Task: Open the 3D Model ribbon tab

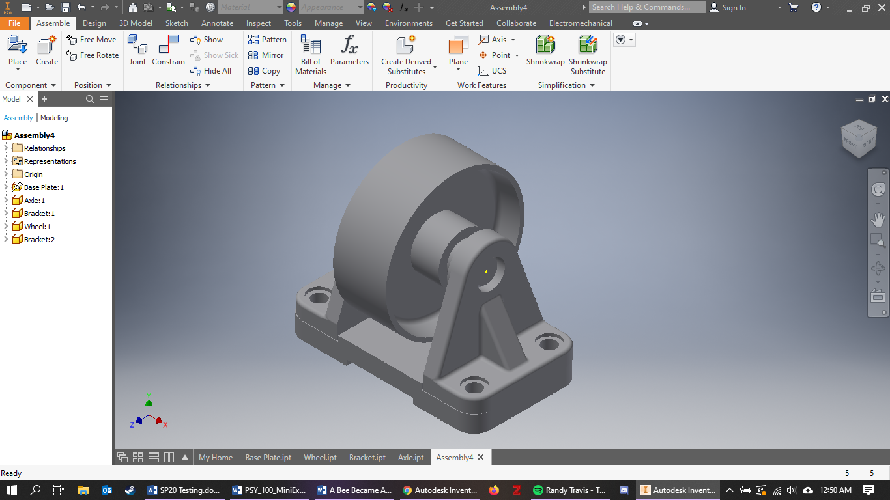Action: point(136,23)
